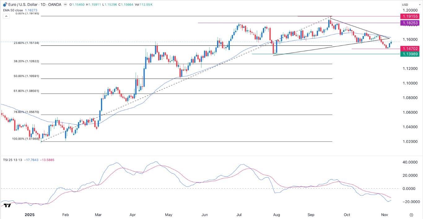Open chart settings gear in bottom-right corner
The width and height of the screenshot is (423, 219).
click(411, 215)
